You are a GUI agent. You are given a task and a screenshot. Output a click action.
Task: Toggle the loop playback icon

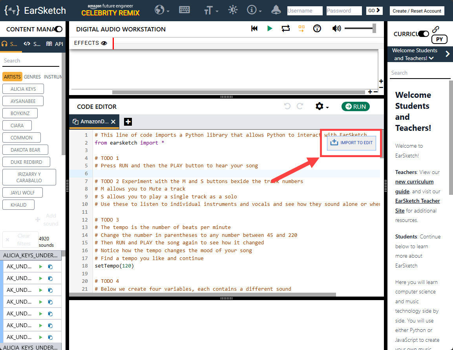(x=285, y=28)
